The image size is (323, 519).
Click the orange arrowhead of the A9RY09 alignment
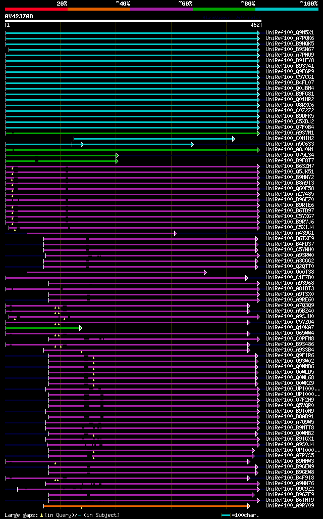pyautogui.click(x=249, y=506)
